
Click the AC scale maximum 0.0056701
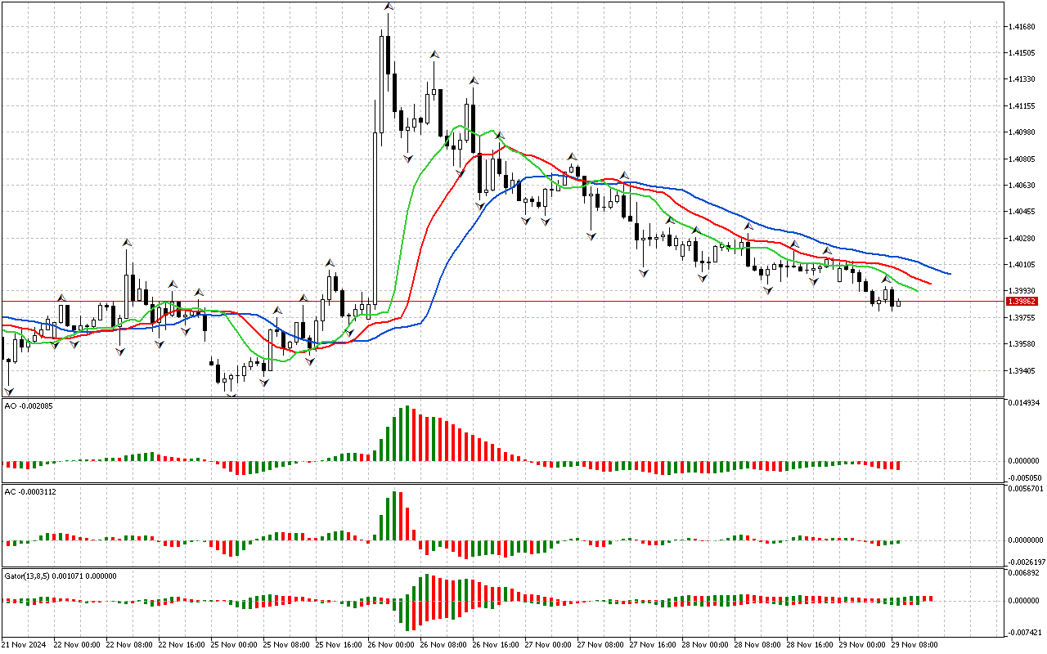pyautogui.click(x=1027, y=489)
